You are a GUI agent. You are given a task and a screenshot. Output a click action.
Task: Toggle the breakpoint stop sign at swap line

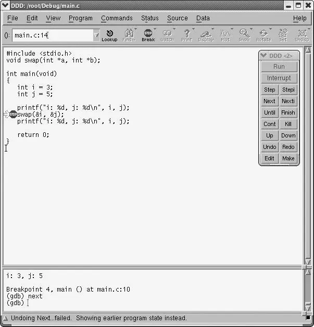(x=12, y=115)
